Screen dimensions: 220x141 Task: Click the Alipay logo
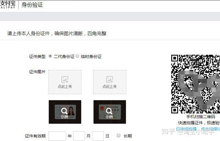tap(8, 5)
